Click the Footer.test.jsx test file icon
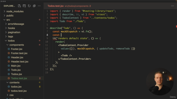The width and height of the screenshot is (177, 99). 9,53
